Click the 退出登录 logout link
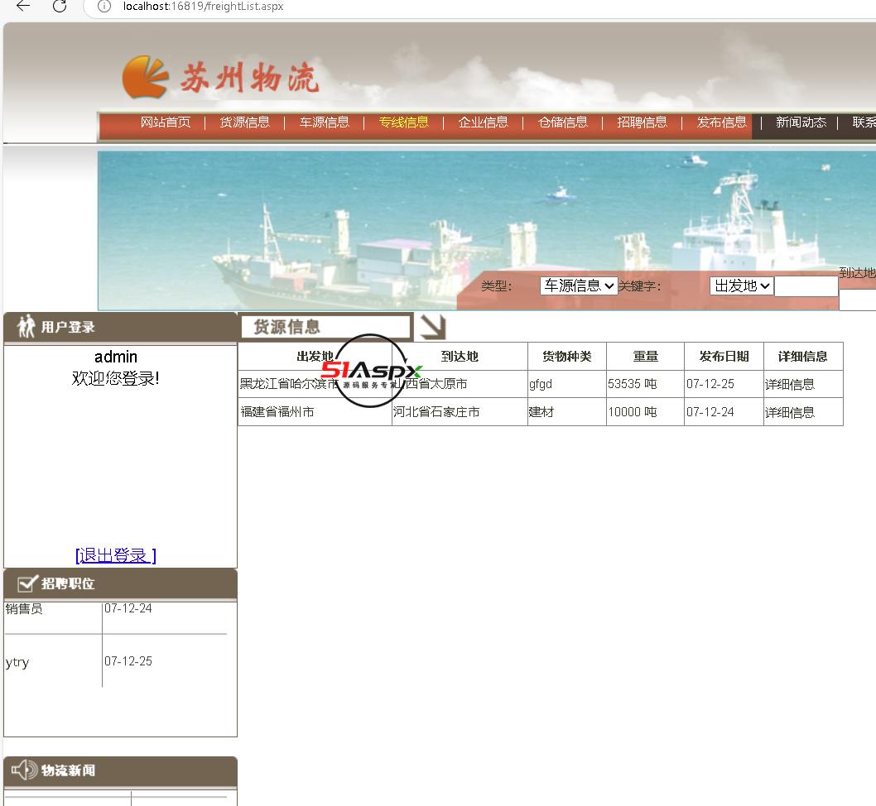 pos(115,555)
